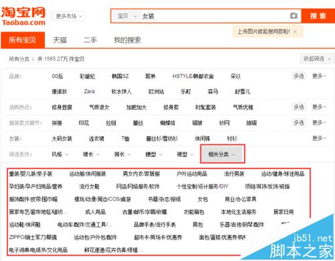This screenshot has width=335, height=261.
Task: Open related category 流行女鞋
Action: 89,187
